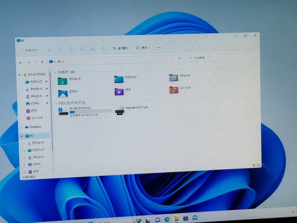Click the Share icon in the toolbar
Image resolution: width=297 pixels, height=223 pixels.
[92, 49]
